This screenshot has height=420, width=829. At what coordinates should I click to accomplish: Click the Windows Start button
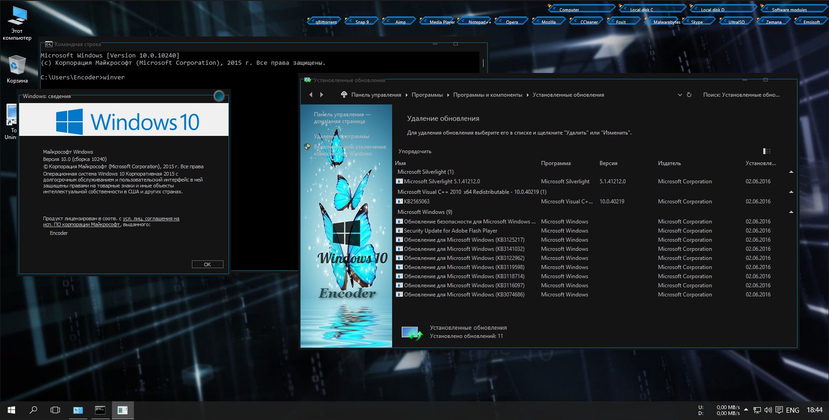tap(11, 410)
